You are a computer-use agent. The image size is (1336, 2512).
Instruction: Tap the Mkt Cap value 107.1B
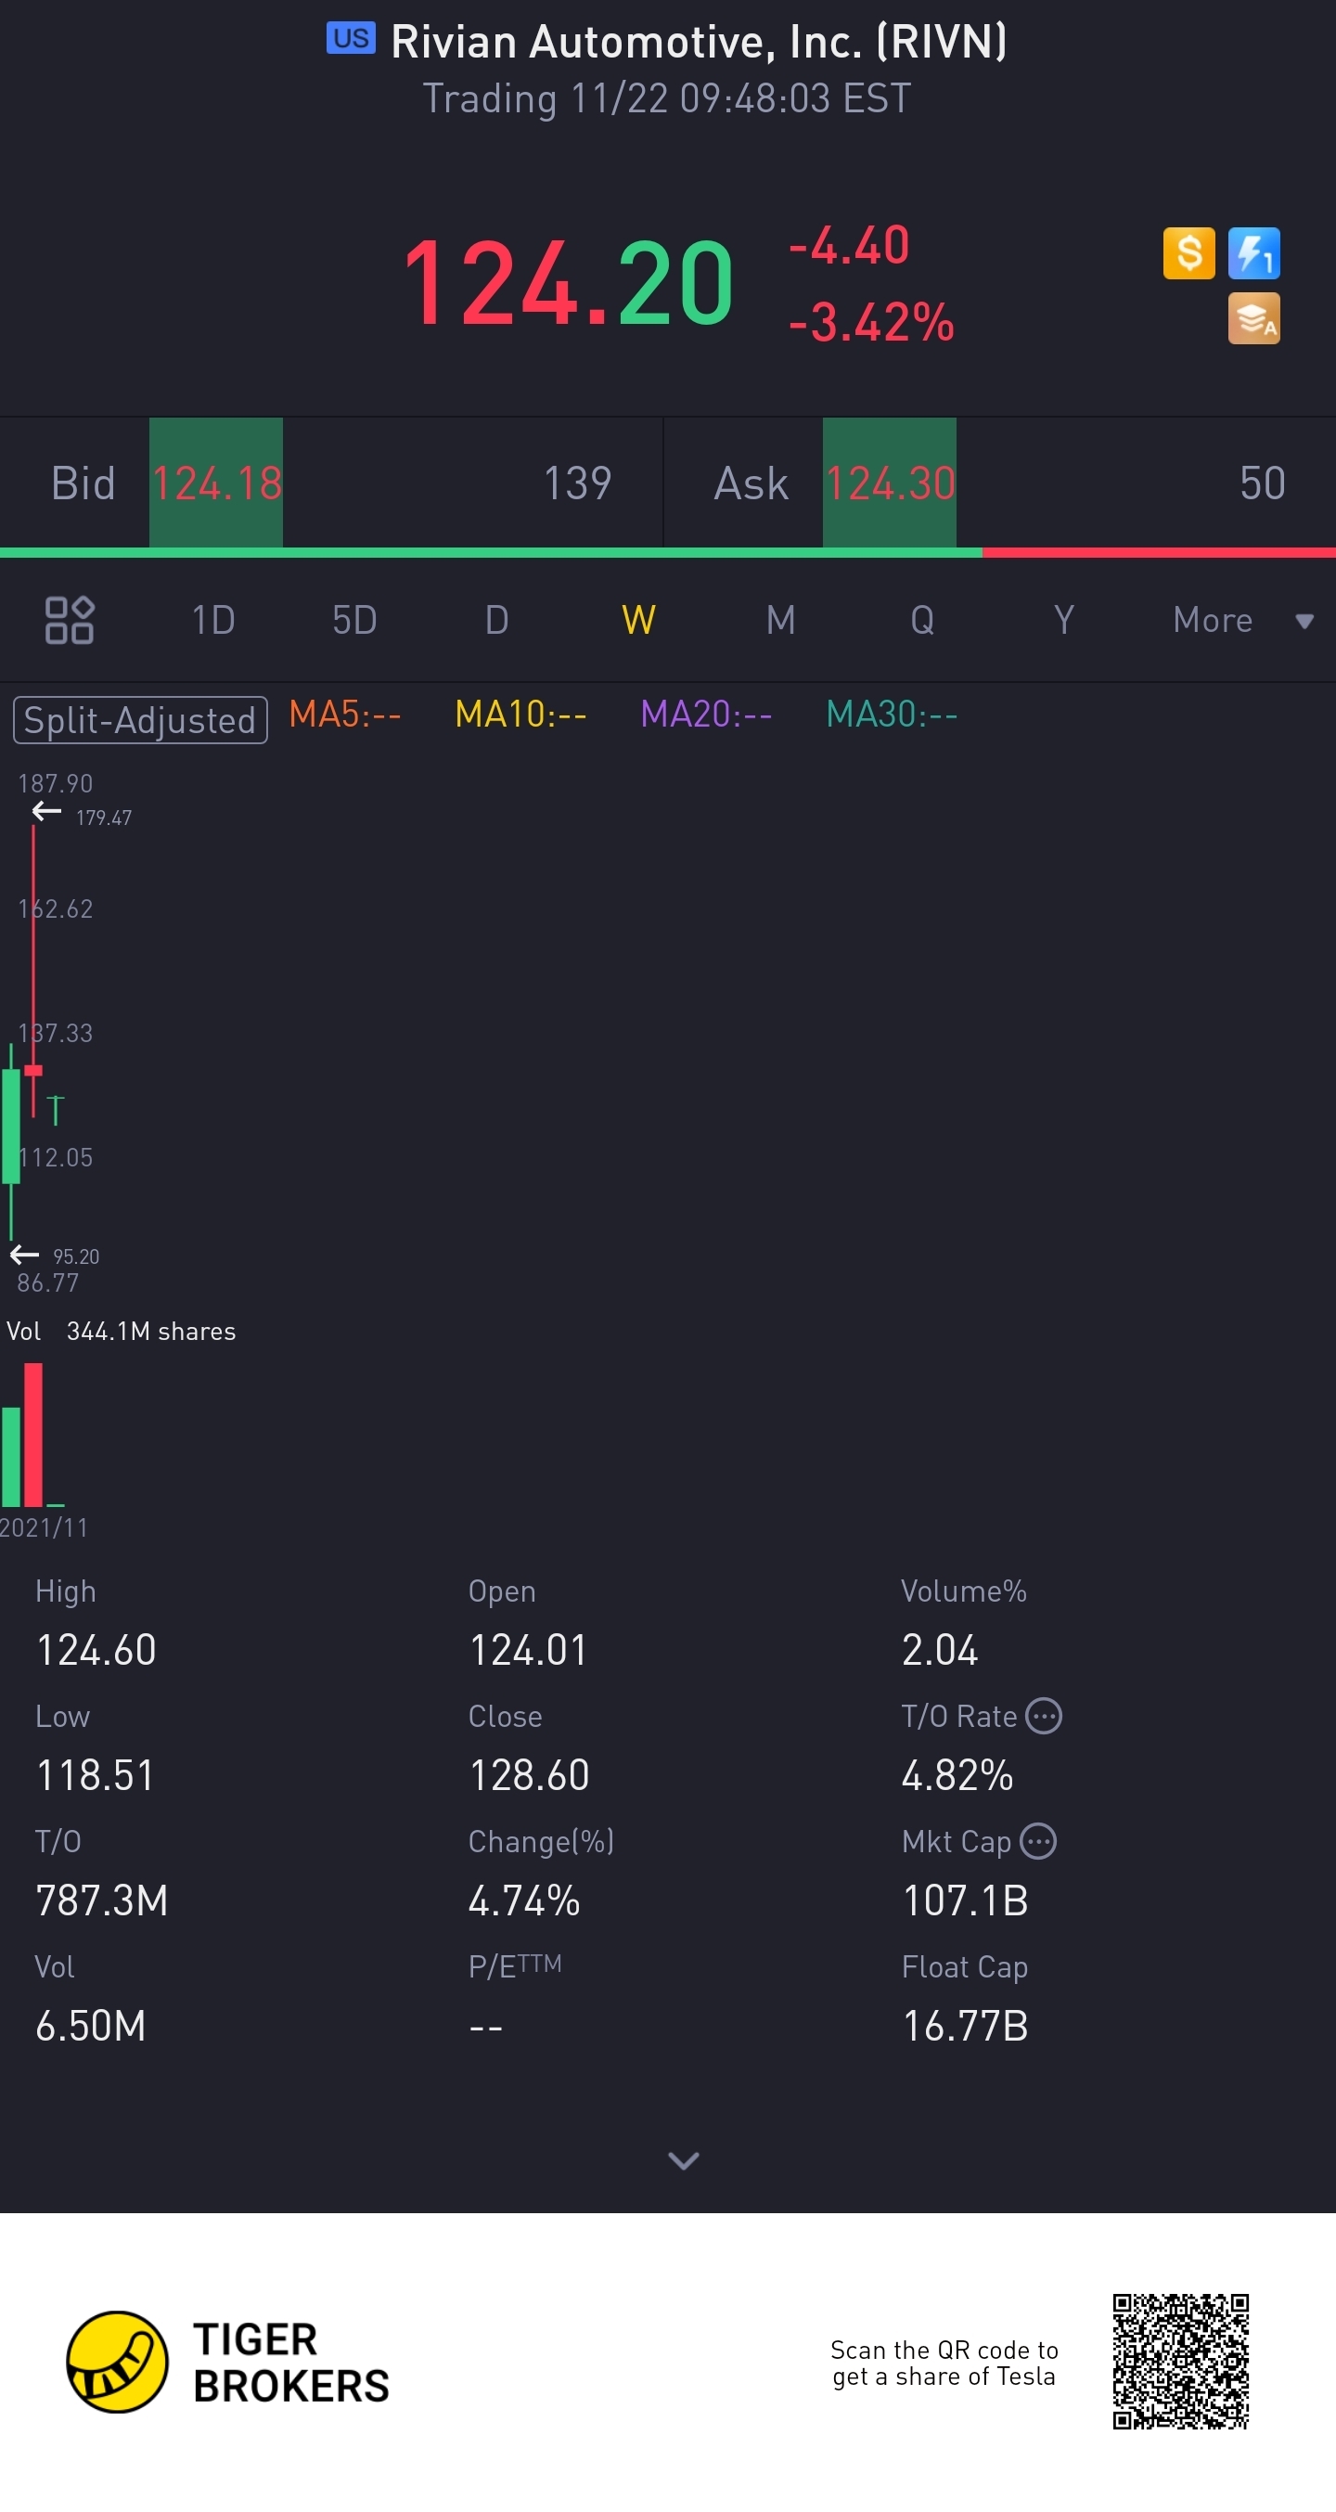pyautogui.click(x=966, y=1900)
